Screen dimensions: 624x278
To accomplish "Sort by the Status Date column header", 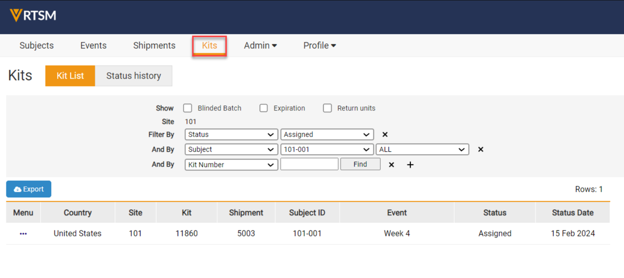I will 572,213.
